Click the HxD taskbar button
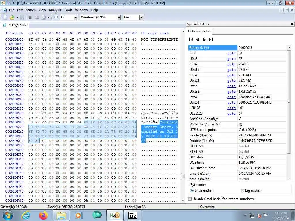 pos(115,216)
